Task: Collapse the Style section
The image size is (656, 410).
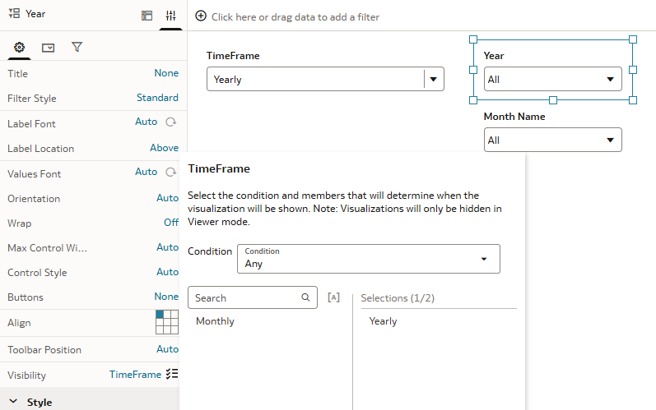Action: [12, 402]
